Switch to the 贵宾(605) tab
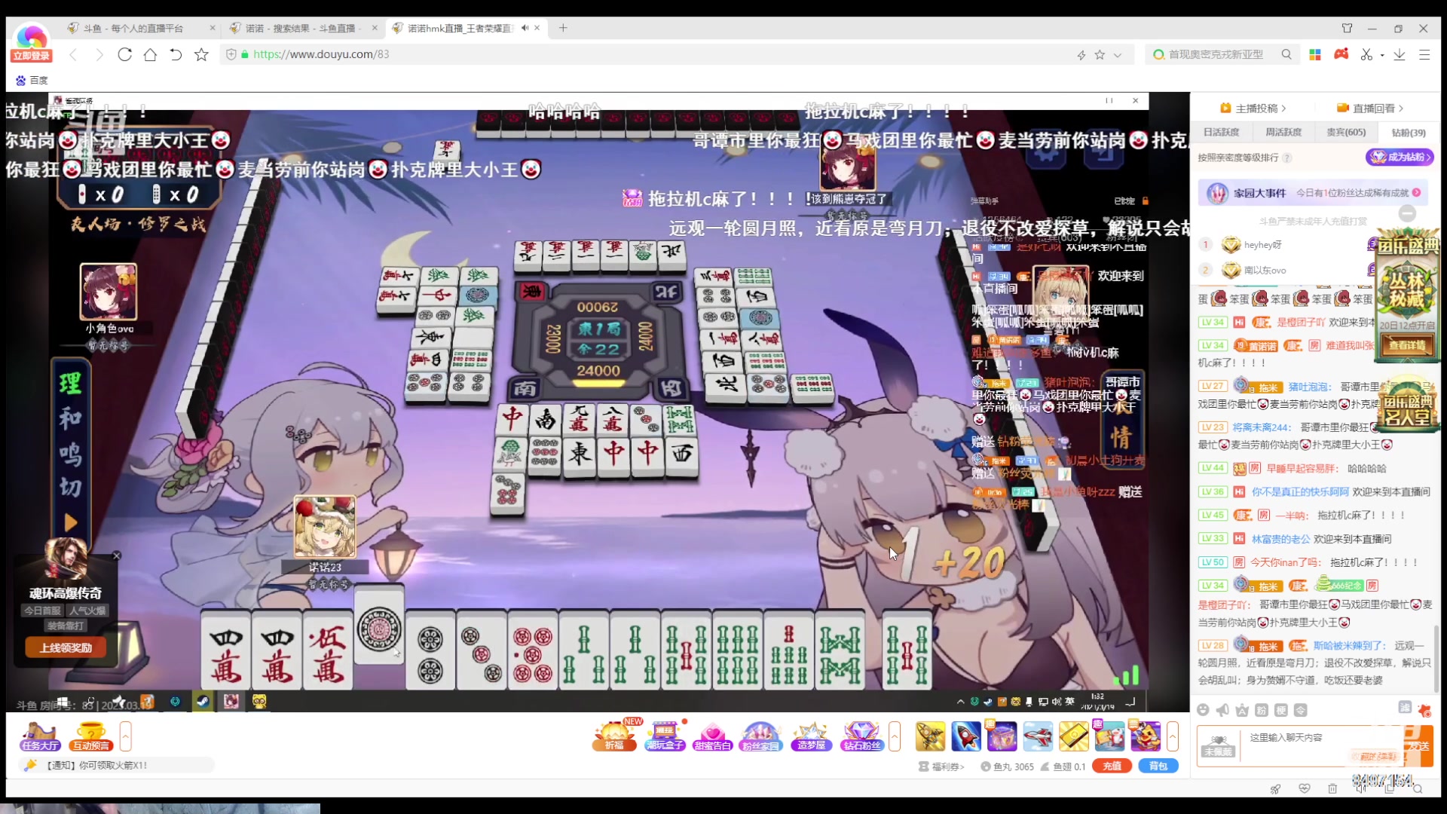The width and height of the screenshot is (1447, 814). 1346,132
